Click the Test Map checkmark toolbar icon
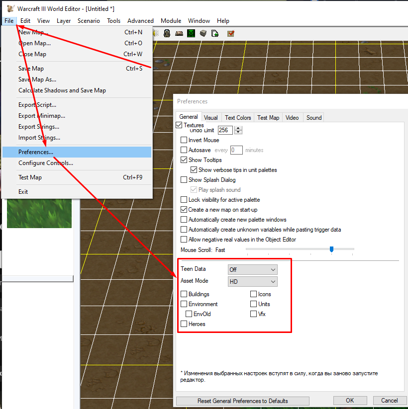408x409 pixels. (231, 33)
